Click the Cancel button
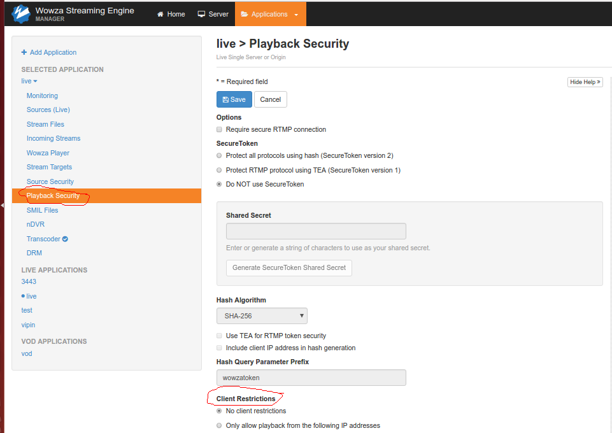 [x=271, y=99]
